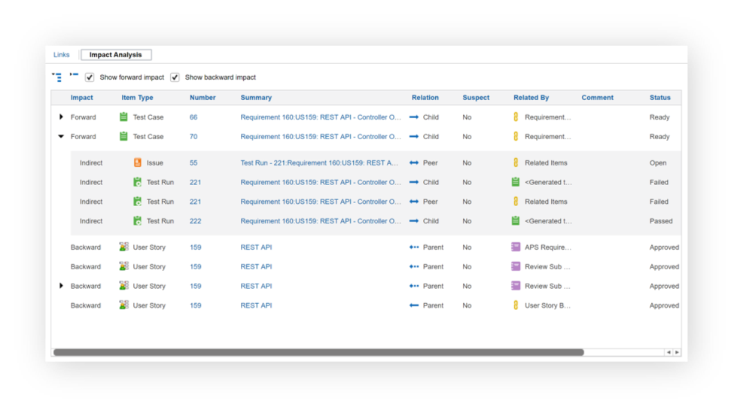Click the horizontal scrollbar thumb
The width and height of the screenshot is (737, 410).
pos(318,352)
